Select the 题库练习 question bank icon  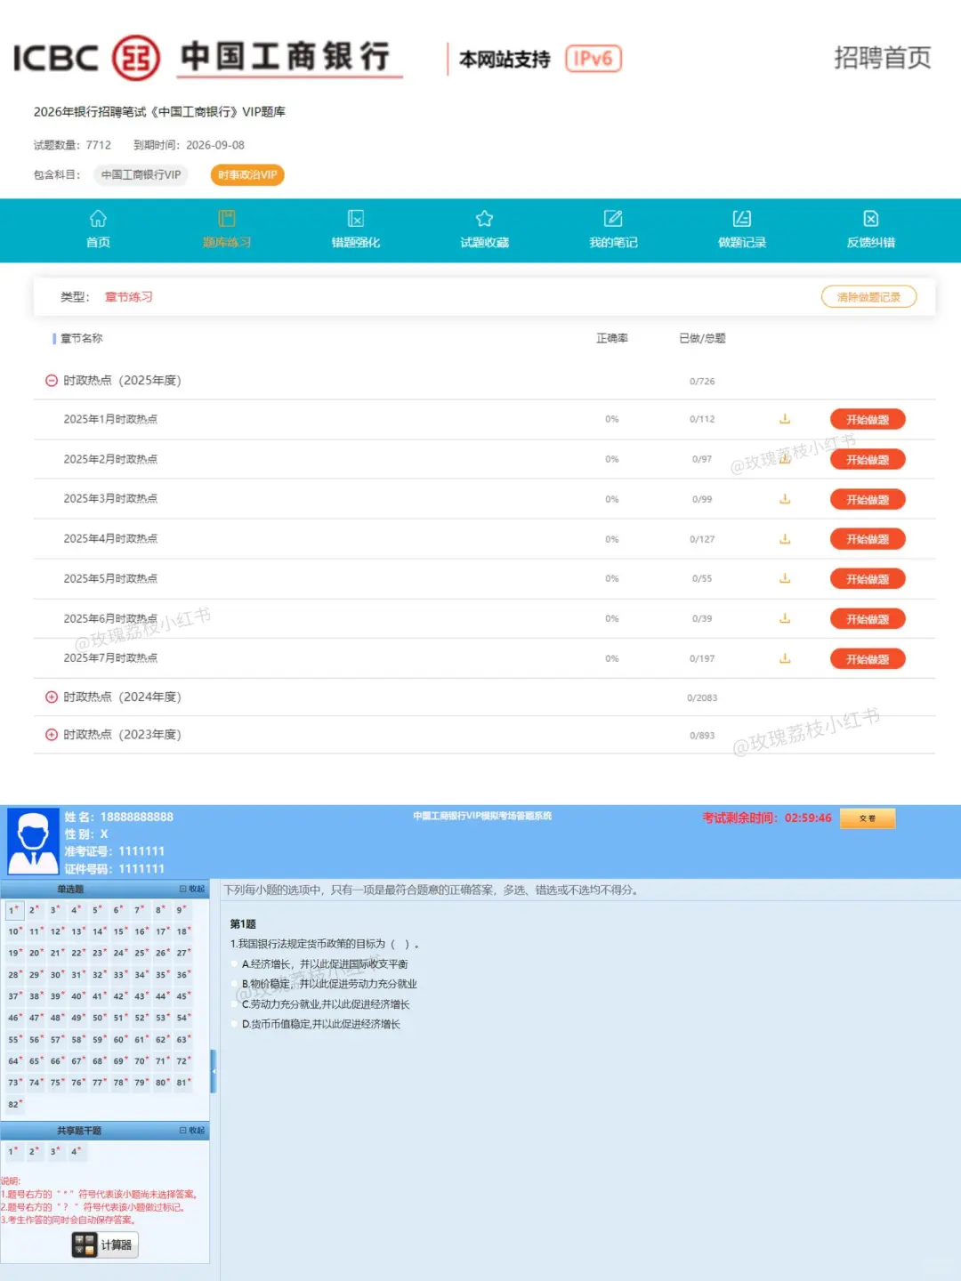click(x=227, y=219)
